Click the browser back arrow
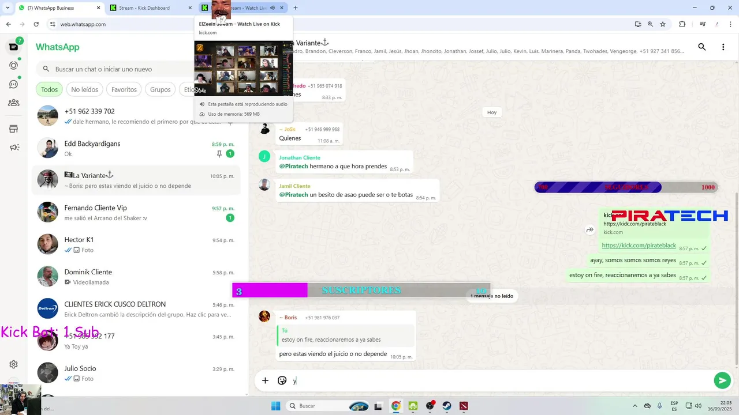The width and height of the screenshot is (739, 415). 8,24
